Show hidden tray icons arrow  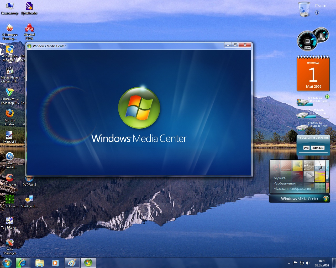pyautogui.click(x=289, y=263)
